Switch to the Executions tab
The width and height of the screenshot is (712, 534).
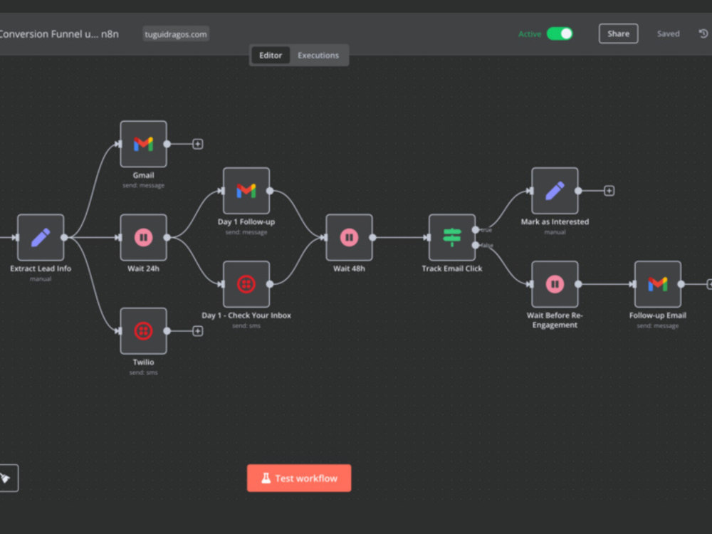coord(318,56)
